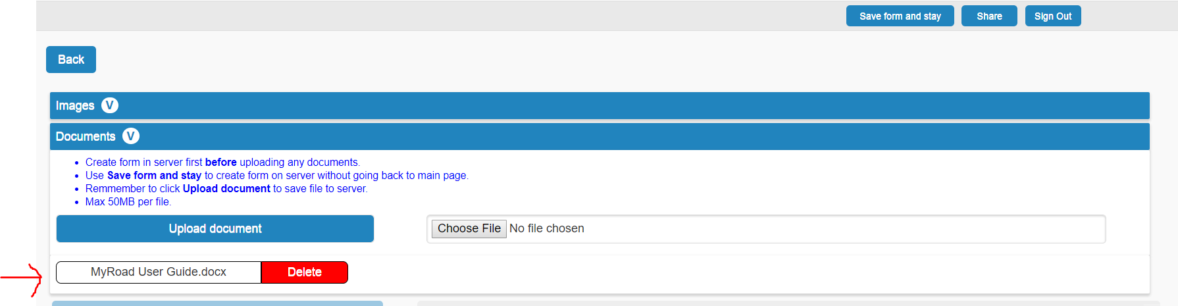
Task: Click the 'No file chosen' file field
Action: pyautogui.click(x=546, y=228)
